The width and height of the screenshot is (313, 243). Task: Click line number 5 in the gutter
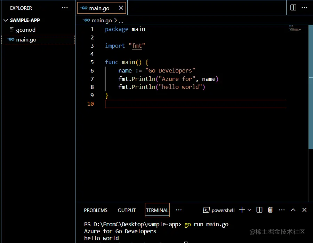(x=92, y=62)
